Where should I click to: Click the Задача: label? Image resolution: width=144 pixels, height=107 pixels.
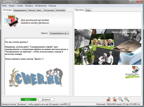click(44, 33)
